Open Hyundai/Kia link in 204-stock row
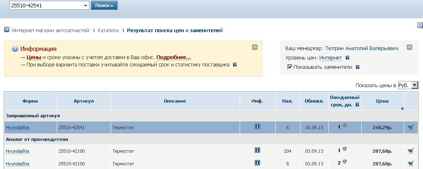 click(18, 151)
